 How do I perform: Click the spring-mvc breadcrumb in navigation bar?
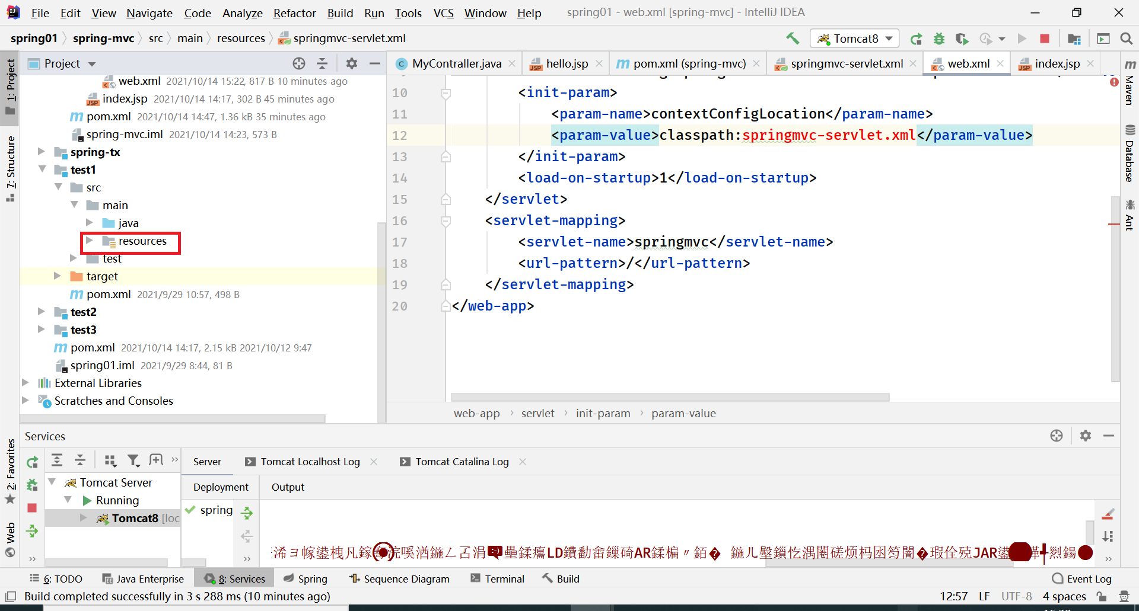pos(103,39)
